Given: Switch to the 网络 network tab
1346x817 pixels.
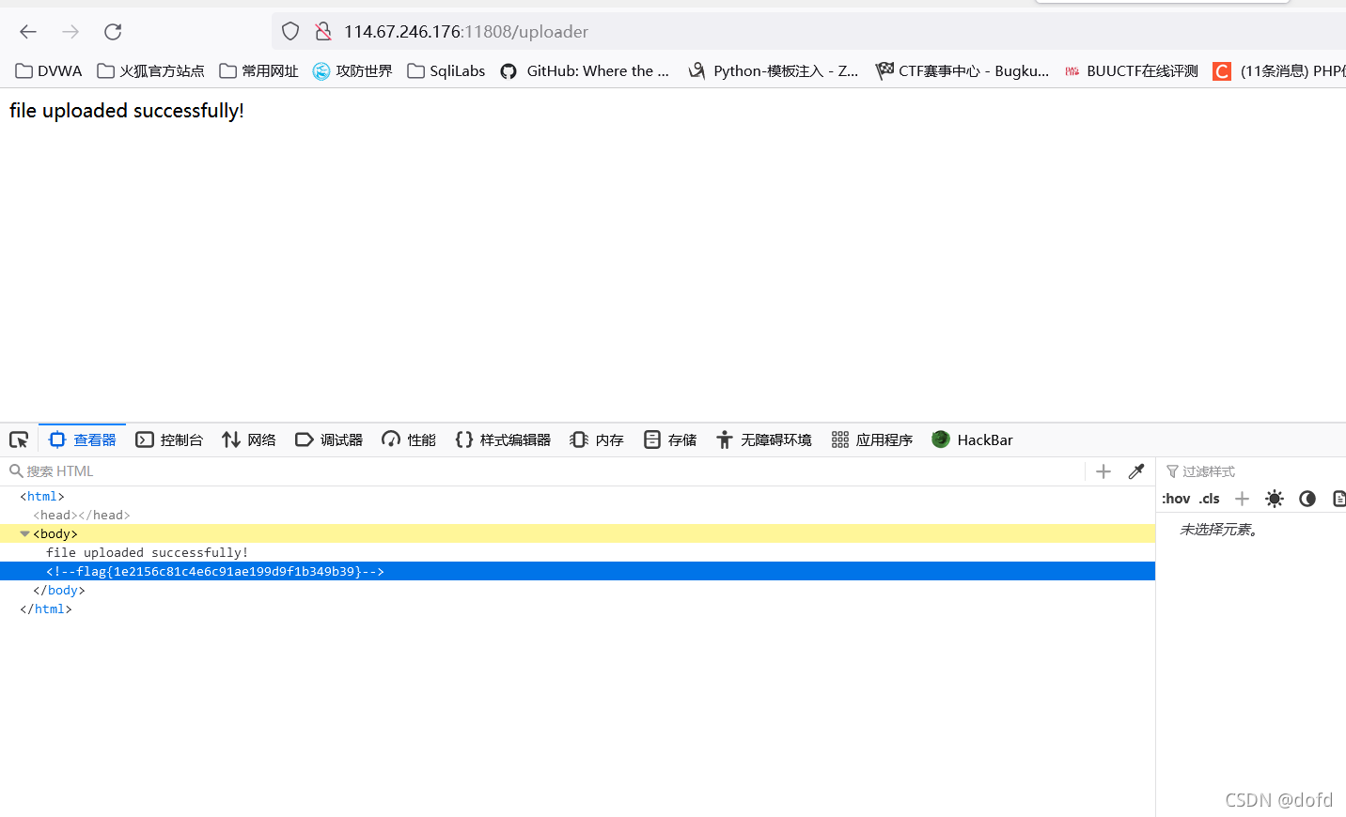Looking at the screenshot, I should click(249, 440).
